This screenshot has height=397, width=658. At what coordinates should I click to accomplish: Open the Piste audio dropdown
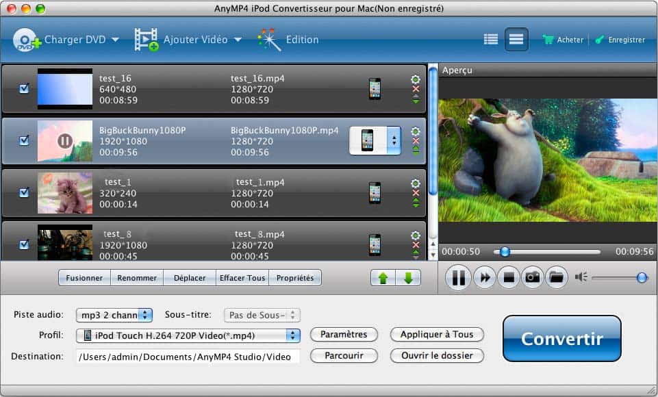(x=114, y=315)
